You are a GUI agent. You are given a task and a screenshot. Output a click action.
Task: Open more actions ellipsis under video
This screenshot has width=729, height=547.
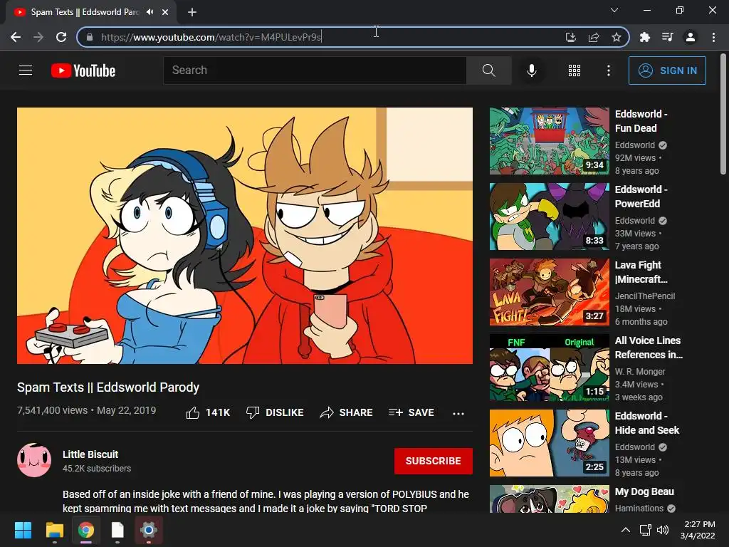click(x=458, y=414)
